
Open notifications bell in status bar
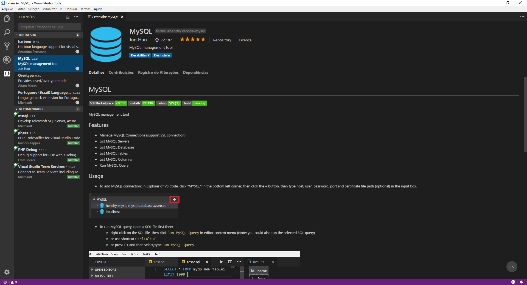tap(521, 282)
